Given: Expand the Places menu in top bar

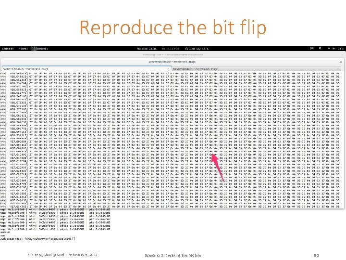Looking at the screenshot, I should [23, 49].
